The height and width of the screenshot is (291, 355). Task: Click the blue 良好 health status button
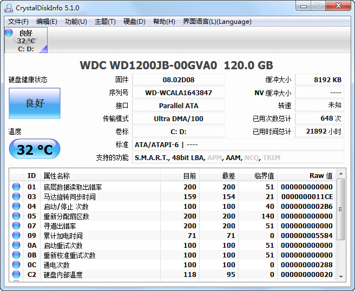click(x=35, y=103)
